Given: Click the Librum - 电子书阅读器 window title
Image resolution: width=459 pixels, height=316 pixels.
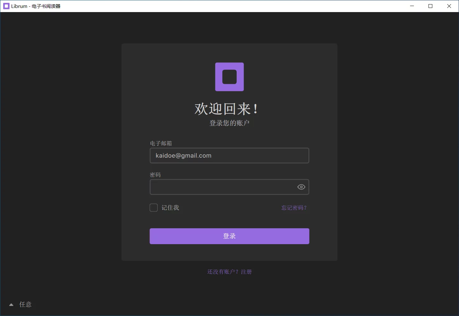Looking at the screenshot, I should pyautogui.click(x=36, y=6).
